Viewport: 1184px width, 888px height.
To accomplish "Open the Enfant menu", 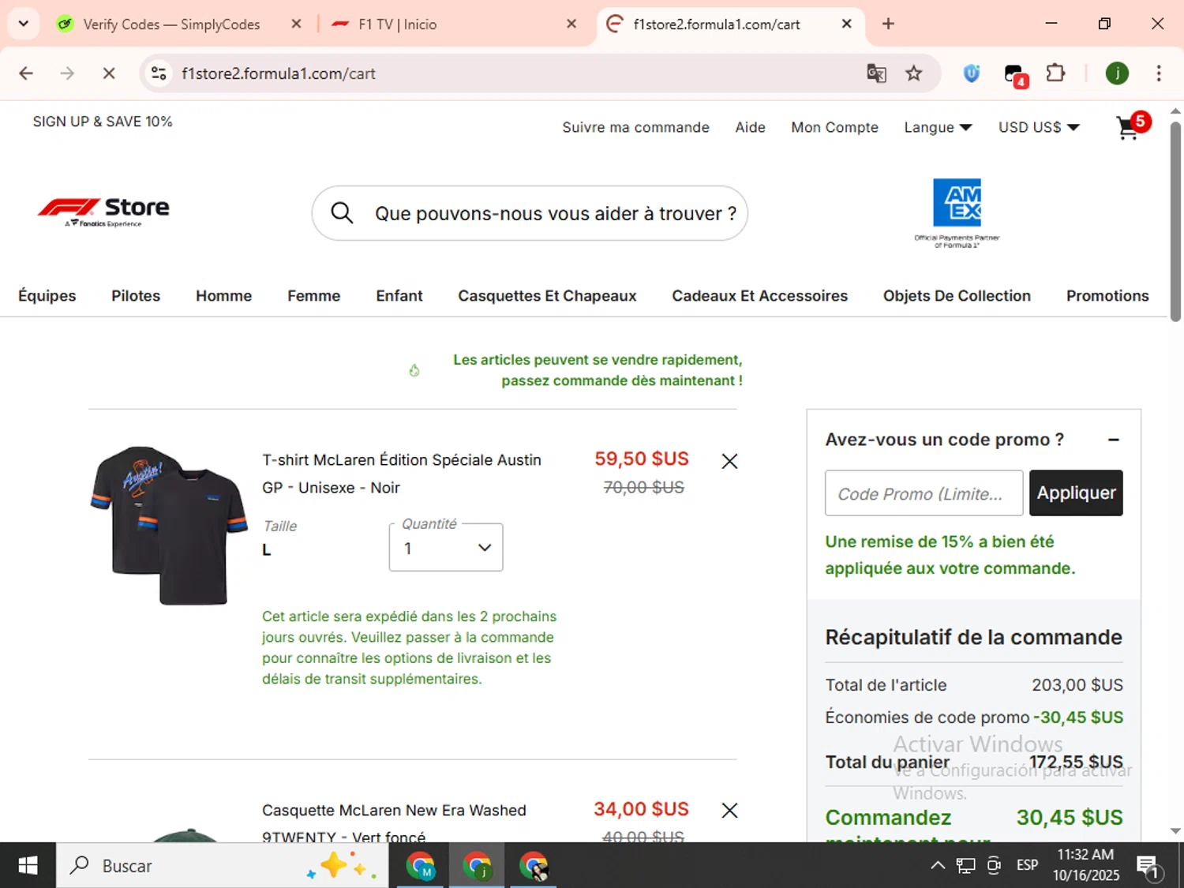I will point(399,296).
